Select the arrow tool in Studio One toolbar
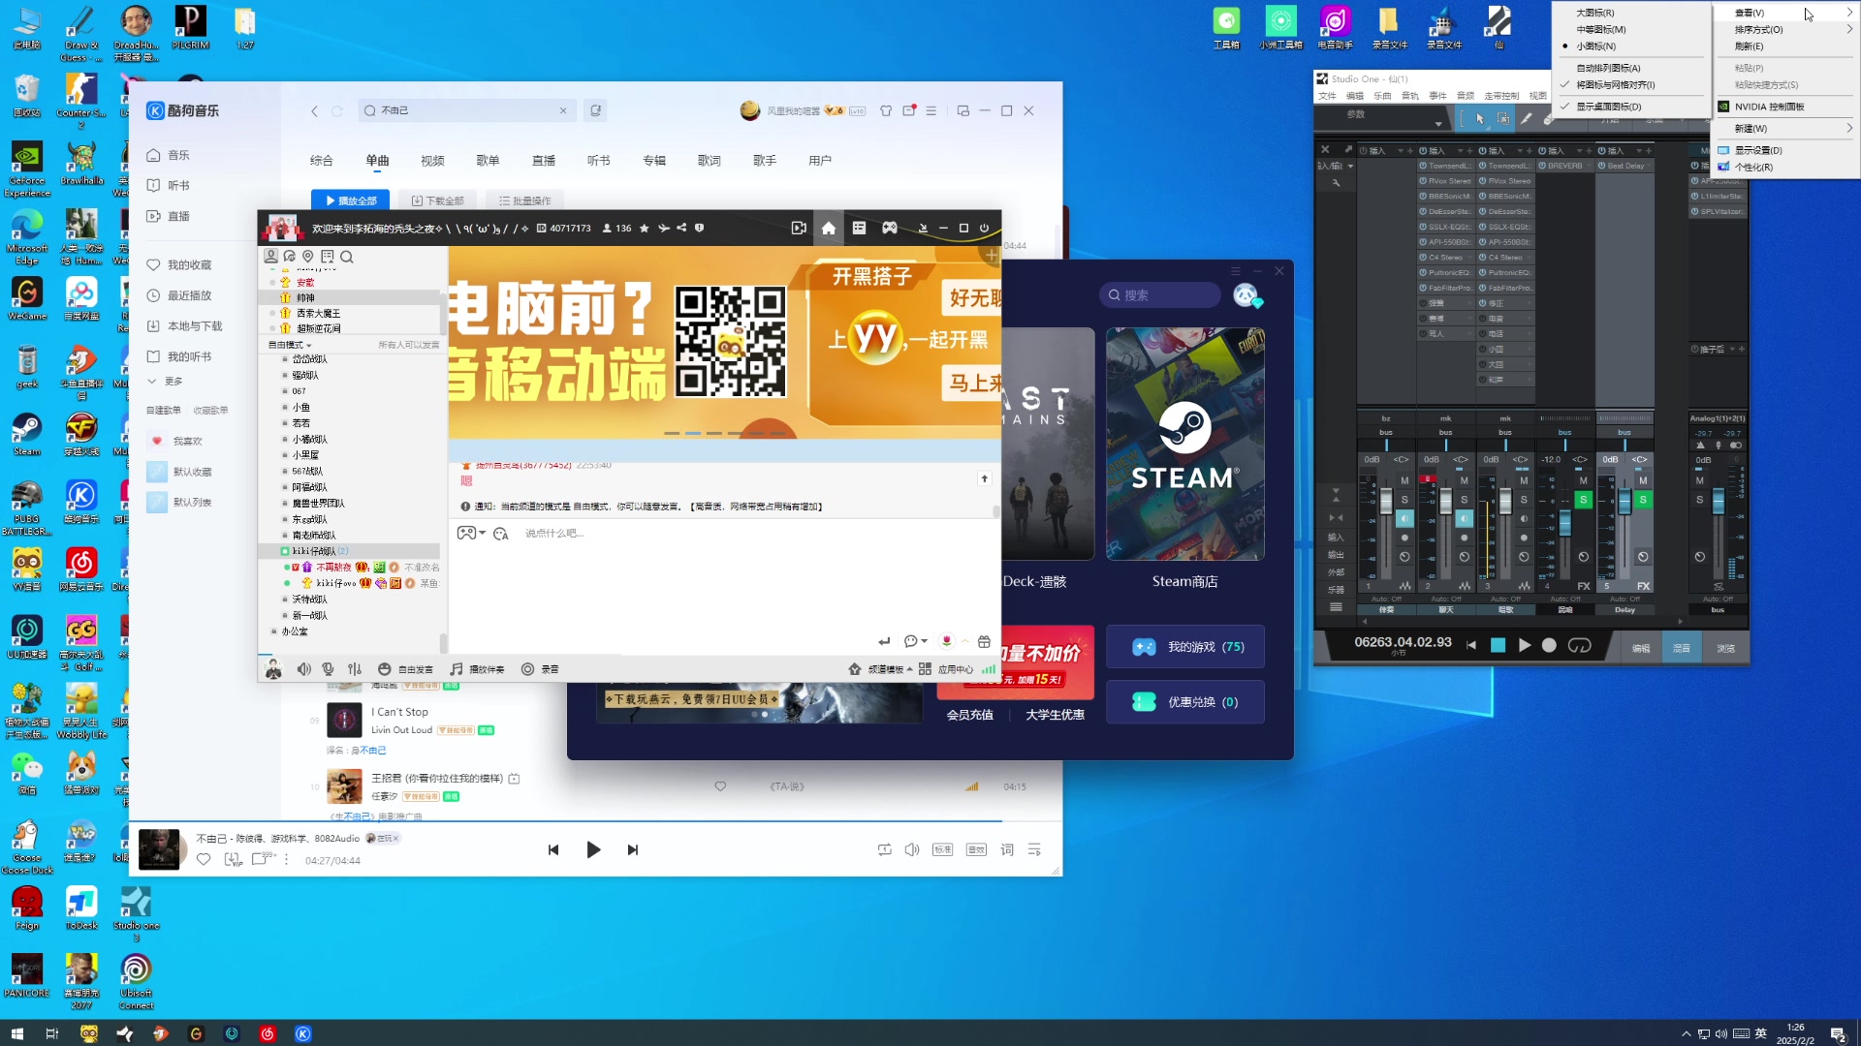This screenshot has width=1861, height=1046. (1479, 118)
